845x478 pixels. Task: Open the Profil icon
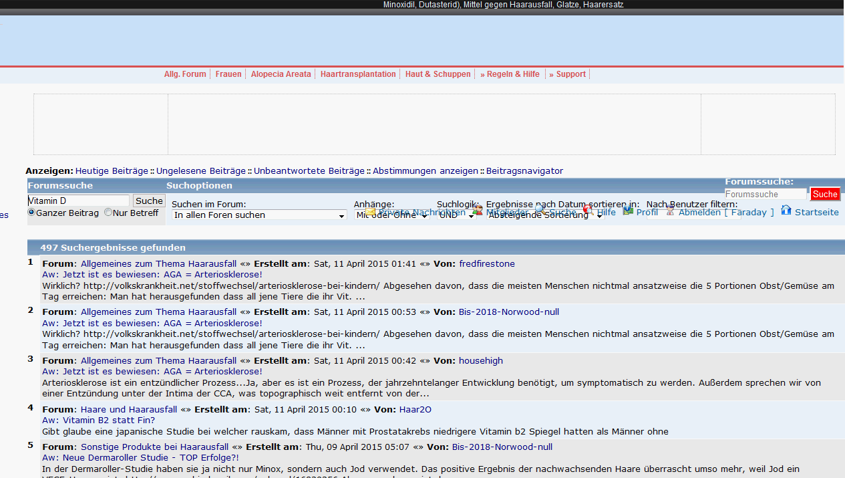tap(628, 211)
